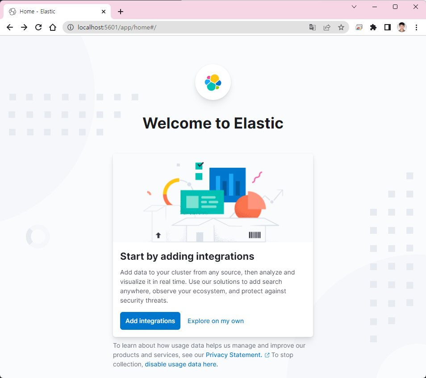Click the browser Forward arrow

pyautogui.click(x=24, y=27)
